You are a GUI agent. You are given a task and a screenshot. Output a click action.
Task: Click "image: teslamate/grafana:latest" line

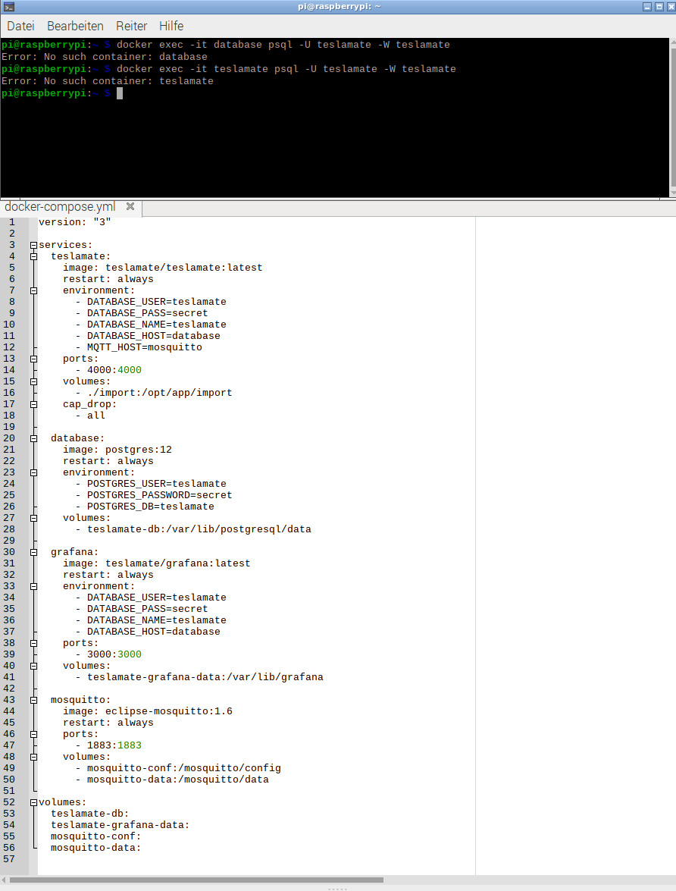point(156,563)
